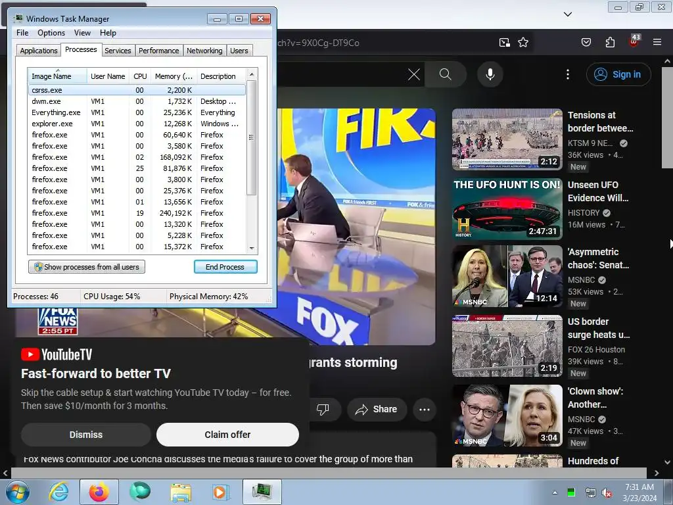This screenshot has width=673, height=505.
Task: Select firefox.exe row using 240,192 K
Action: (137, 212)
